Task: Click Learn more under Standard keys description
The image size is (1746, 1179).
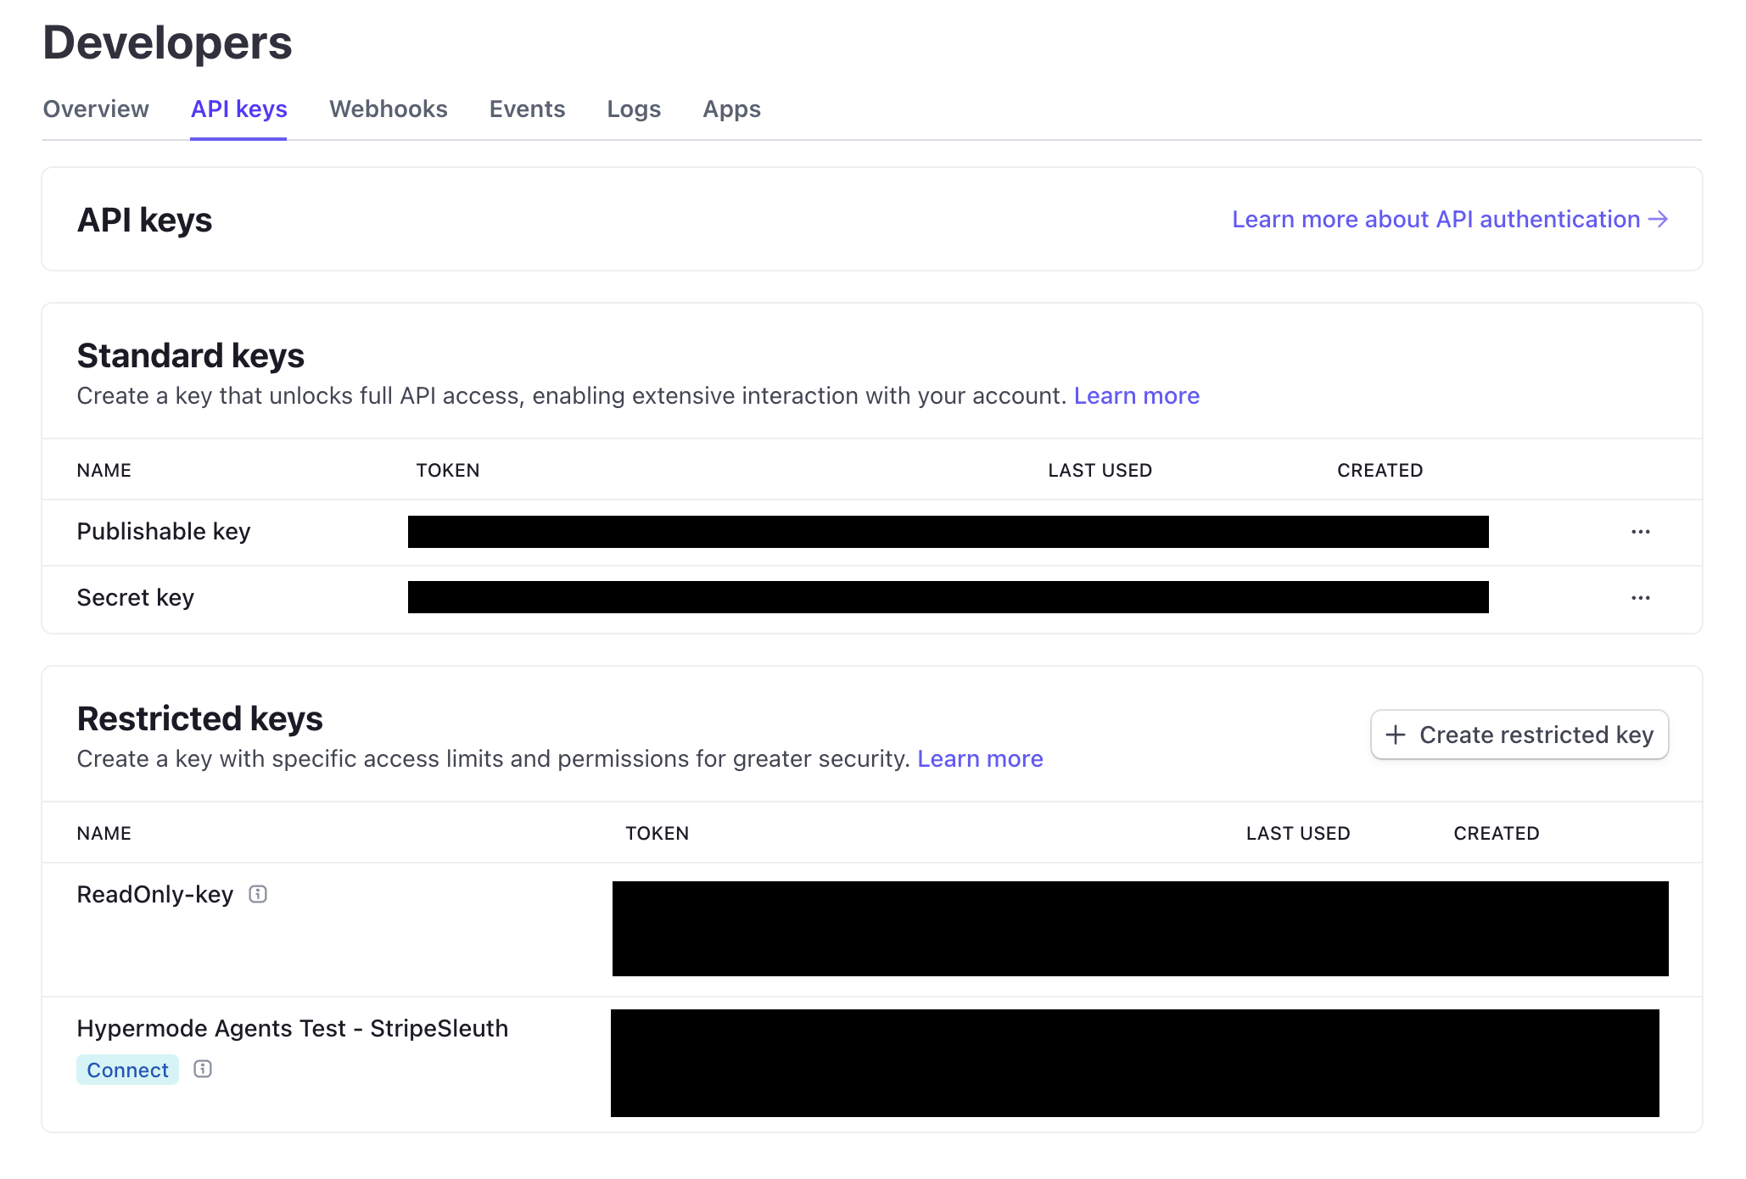Action: point(1137,395)
